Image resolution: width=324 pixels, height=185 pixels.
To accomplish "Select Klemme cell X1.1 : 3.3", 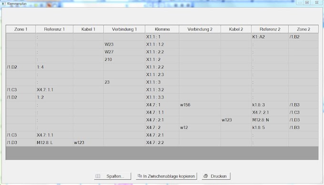I will click(x=162, y=97).
